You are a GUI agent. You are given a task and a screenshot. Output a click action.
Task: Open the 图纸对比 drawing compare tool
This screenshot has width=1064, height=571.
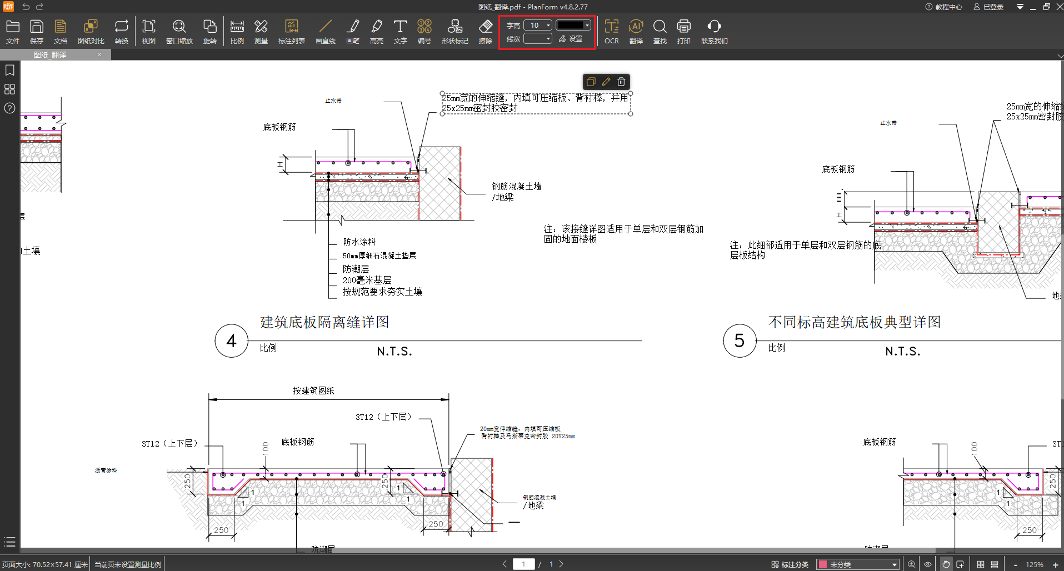point(91,32)
